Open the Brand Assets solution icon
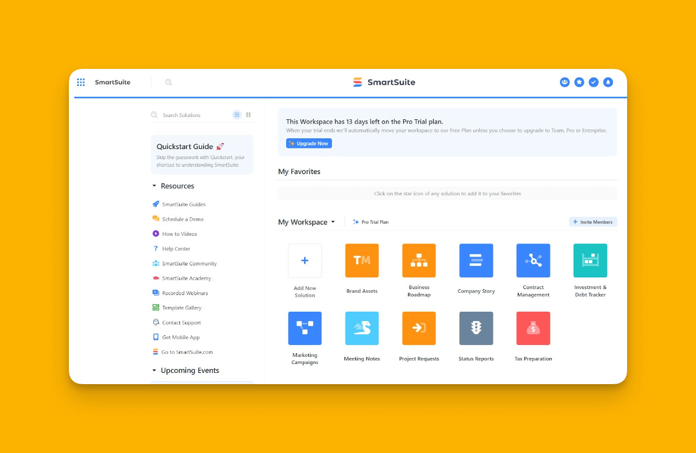 pyautogui.click(x=362, y=260)
